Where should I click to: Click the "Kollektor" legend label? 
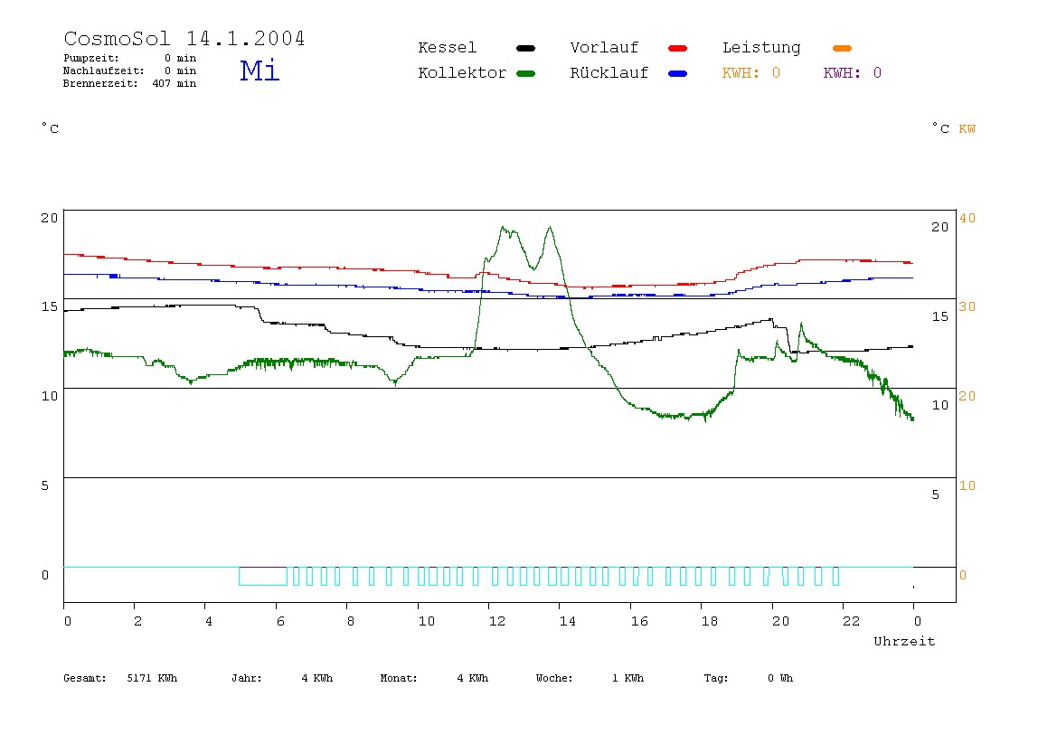point(462,73)
